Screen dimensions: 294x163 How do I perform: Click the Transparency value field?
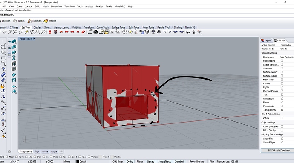[287, 110]
